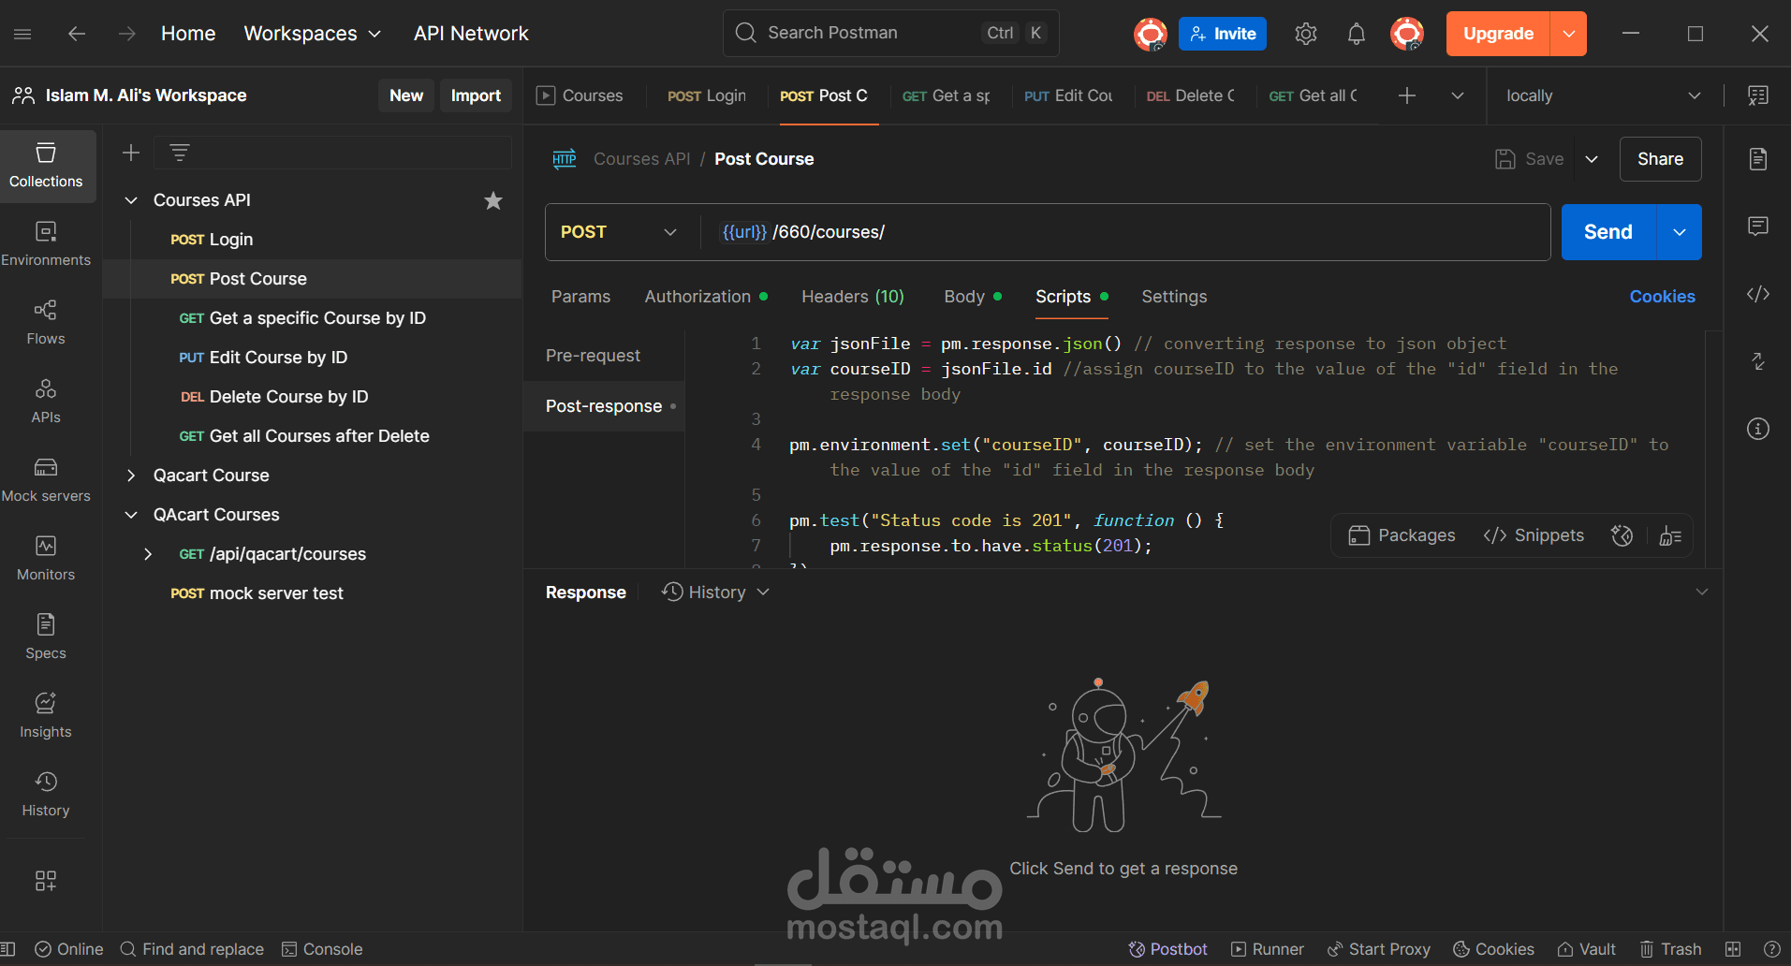Open the Flows sidebar panel
This screenshot has width=1791, height=966.
click(46, 323)
